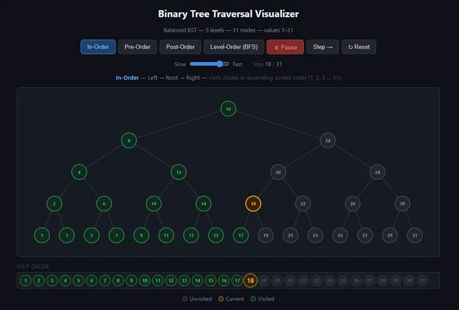Click leaf node 29 in tree
Screen dimensions: 459x310
[390, 235]
